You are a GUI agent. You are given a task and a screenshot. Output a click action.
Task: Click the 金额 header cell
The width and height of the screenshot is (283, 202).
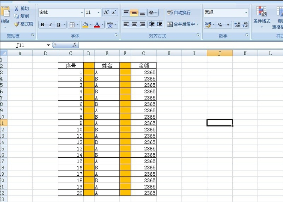(143, 66)
